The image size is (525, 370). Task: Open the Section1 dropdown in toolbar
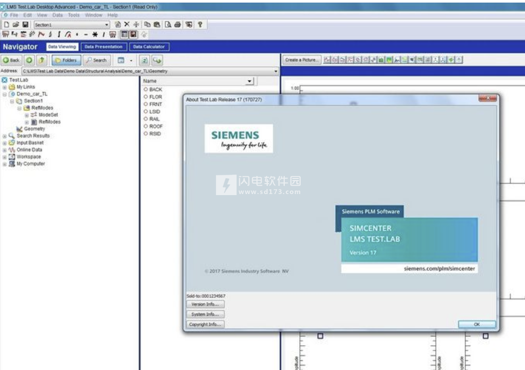click(107, 25)
